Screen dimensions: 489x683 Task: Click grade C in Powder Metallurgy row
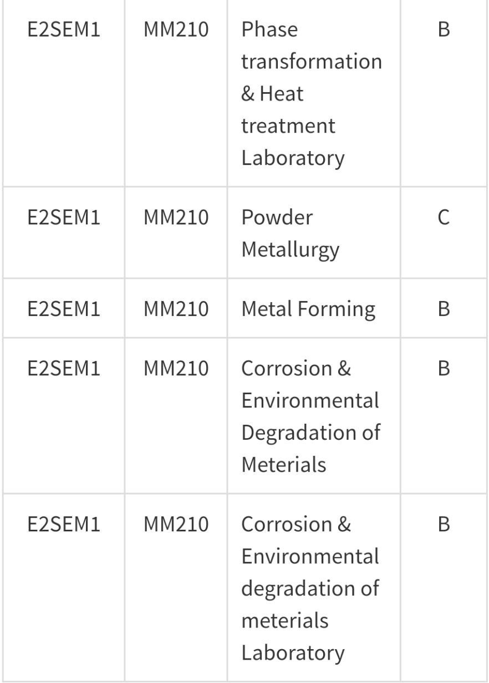click(x=444, y=217)
